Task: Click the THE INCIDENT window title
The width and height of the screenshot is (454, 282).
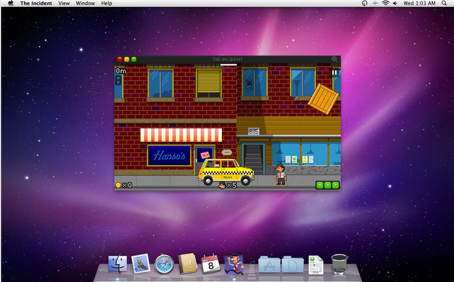Action: coord(228,59)
